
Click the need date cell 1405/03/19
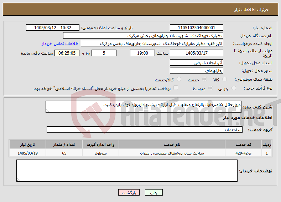tap(27, 153)
